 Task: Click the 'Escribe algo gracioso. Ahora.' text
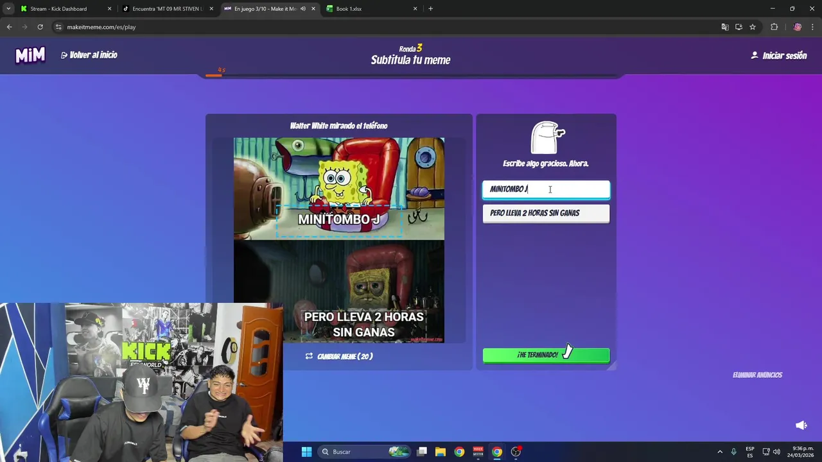(546, 164)
